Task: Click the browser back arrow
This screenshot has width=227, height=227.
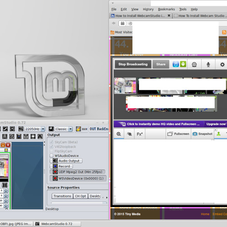Action: click(x=113, y=23)
